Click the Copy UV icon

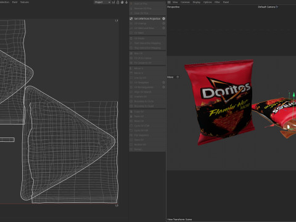click(x=131, y=112)
